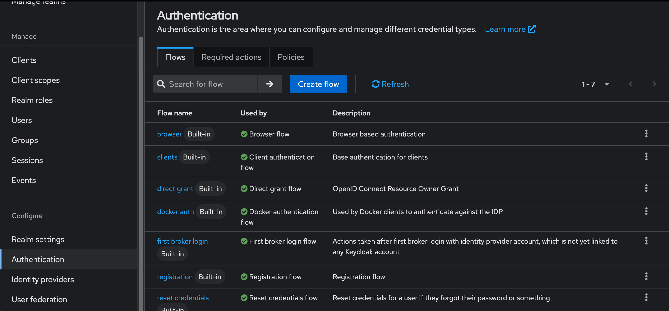Go to previous page chevron
This screenshot has width=669, height=311.
click(x=630, y=84)
